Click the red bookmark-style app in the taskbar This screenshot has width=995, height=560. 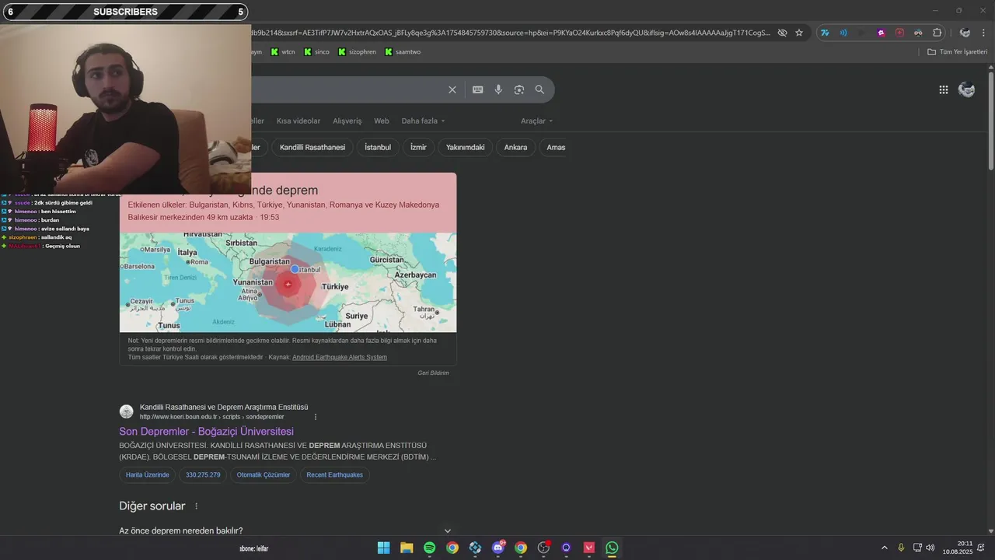(x=589, y=548)
